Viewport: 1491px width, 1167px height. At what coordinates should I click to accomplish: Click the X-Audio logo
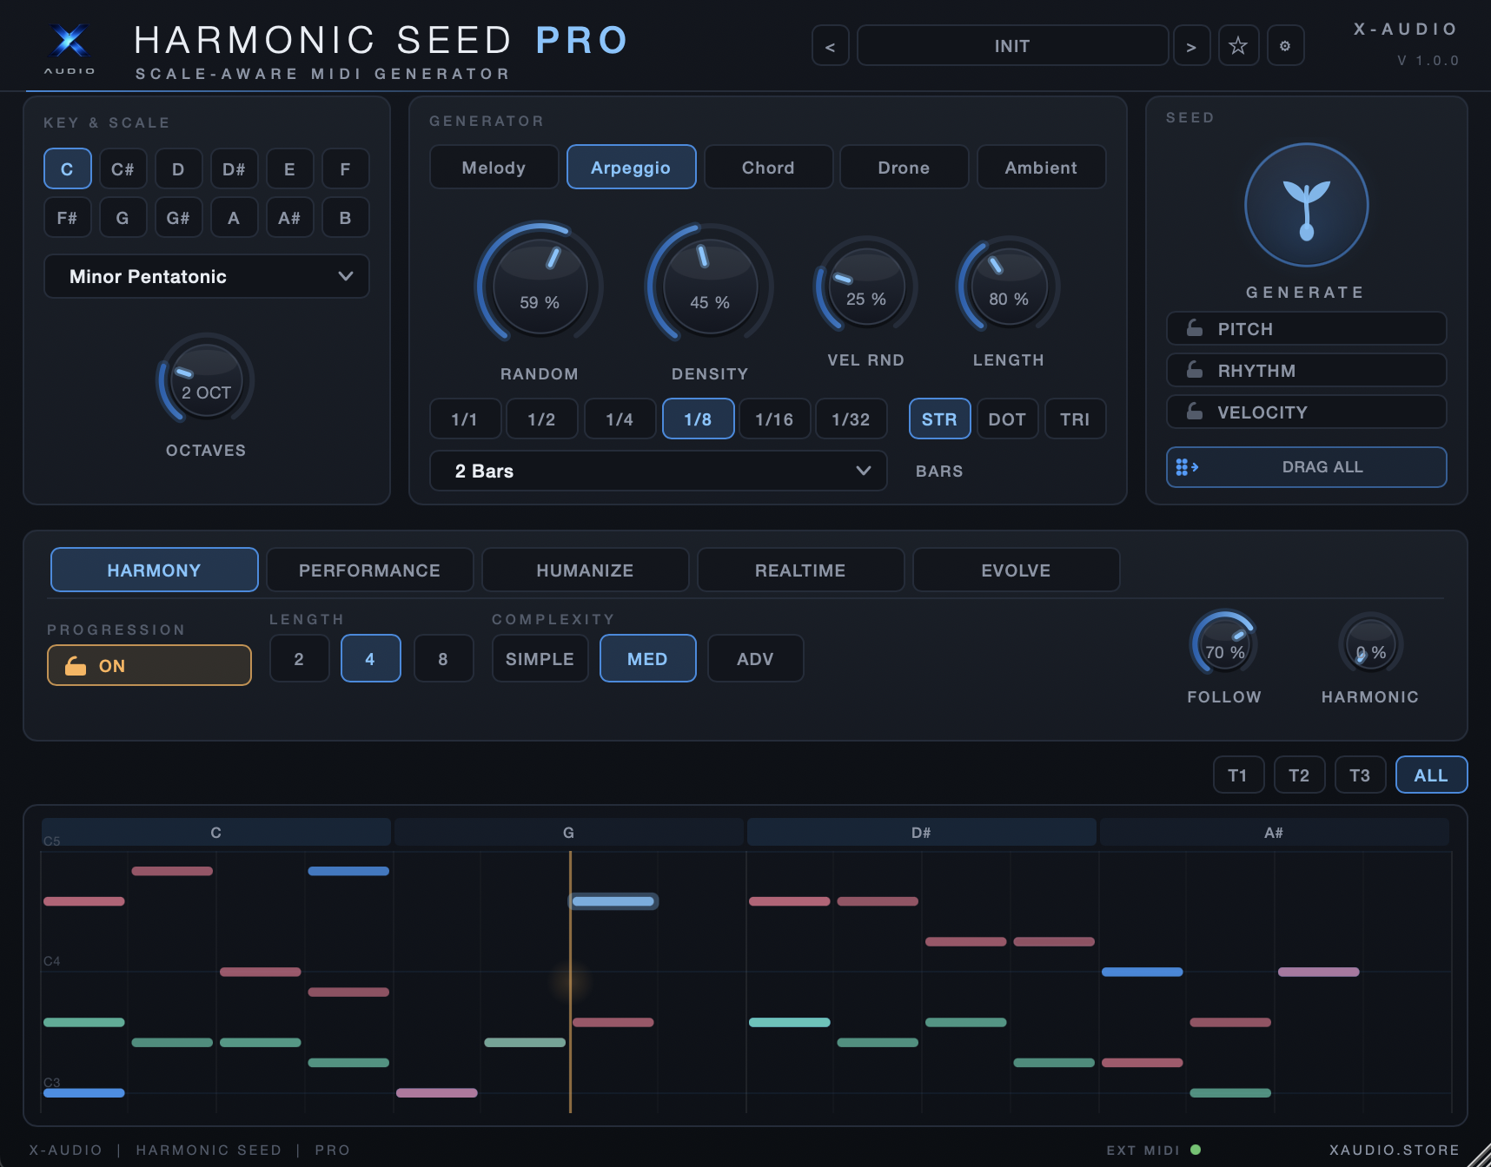[70, 45]
